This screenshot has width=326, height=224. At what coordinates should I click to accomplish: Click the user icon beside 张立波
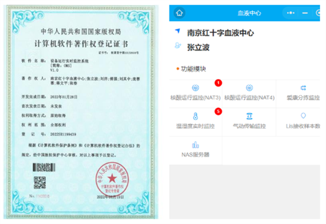click(x=177, y=46)
